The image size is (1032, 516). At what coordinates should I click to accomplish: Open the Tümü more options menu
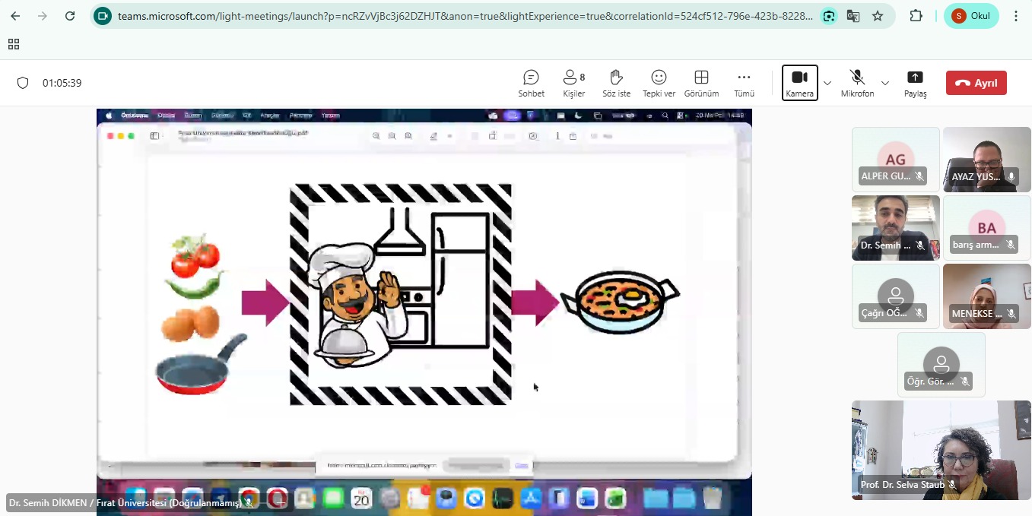[x=744, y=83]
